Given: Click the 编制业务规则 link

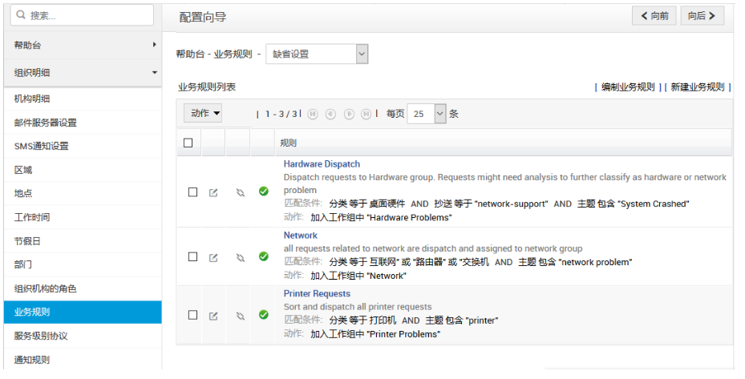Looking at the screenshot, I should pyautogui.click(x=628, y=87).
